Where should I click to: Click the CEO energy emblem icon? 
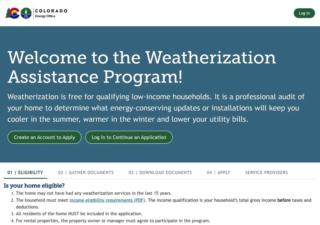tap(26, 13)
